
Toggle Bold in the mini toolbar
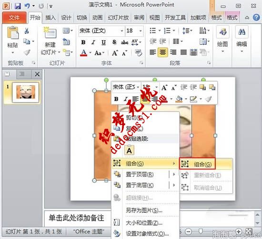tap(116, 99)
